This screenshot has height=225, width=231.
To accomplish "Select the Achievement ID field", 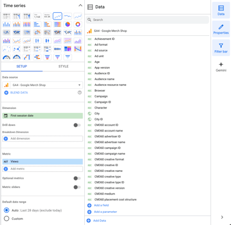I will point(105,39).
